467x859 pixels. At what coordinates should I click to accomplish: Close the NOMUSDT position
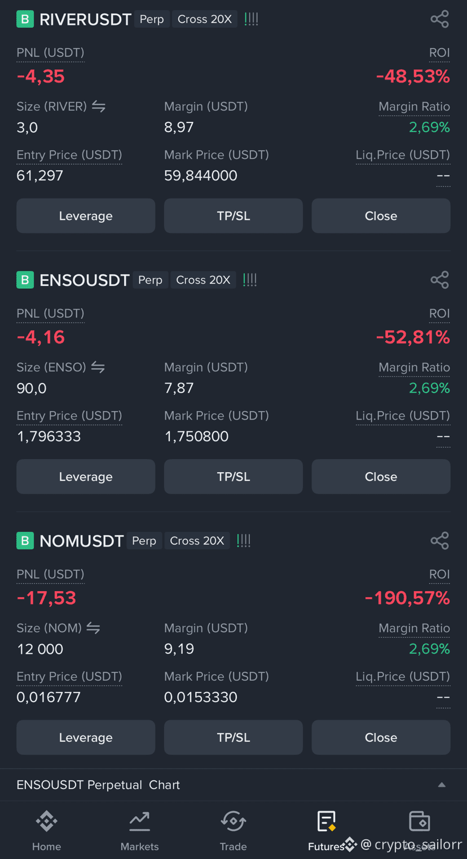click(x=381, y=737)
